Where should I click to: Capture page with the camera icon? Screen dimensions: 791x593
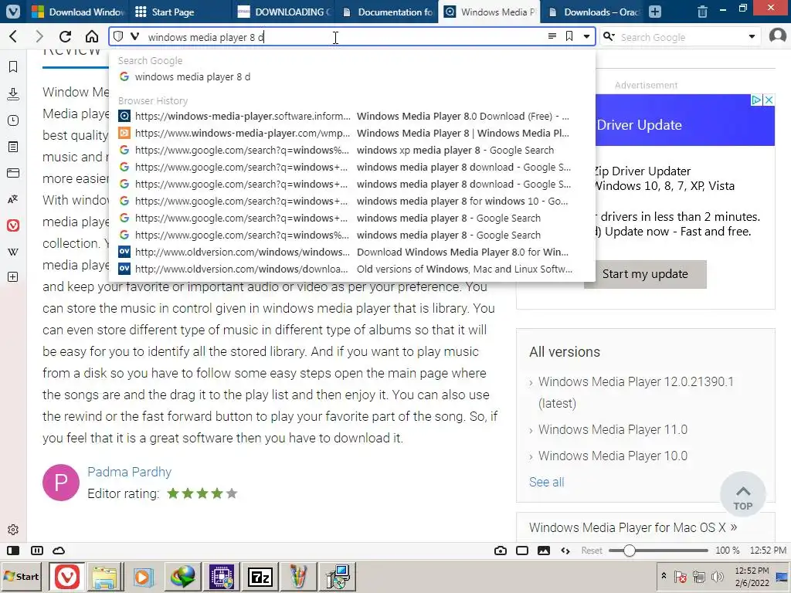tap(501, 551)
